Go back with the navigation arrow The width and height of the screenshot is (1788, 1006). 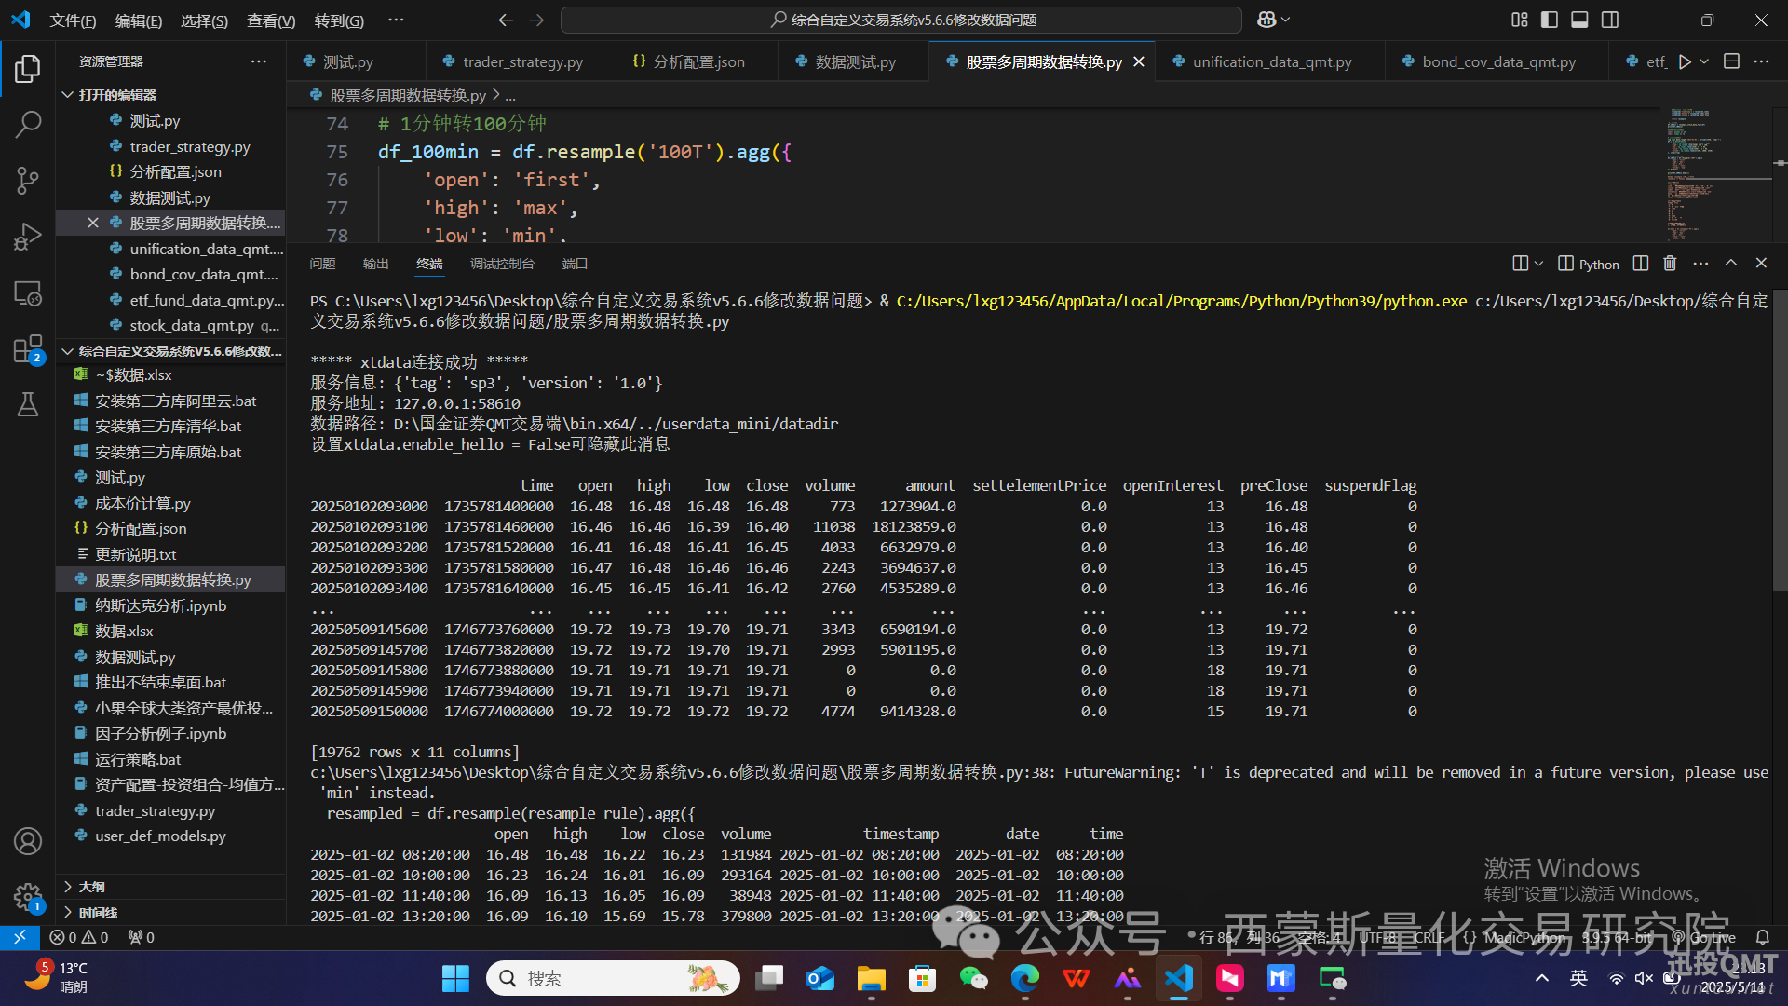pos(506,20)
